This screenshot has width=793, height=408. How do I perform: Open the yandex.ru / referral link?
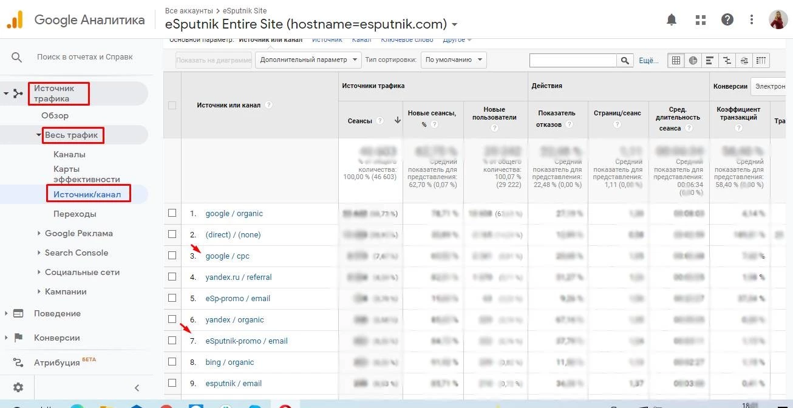pyautogui.click(x=239, y=277)
